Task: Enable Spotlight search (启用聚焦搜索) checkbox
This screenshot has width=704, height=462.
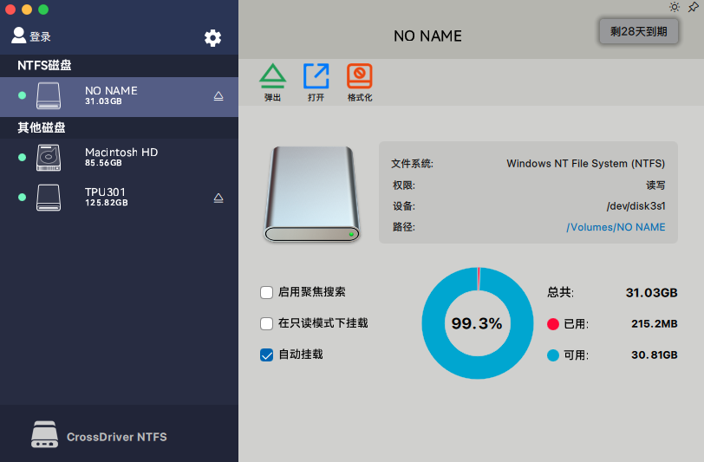Action: (267, 292)
